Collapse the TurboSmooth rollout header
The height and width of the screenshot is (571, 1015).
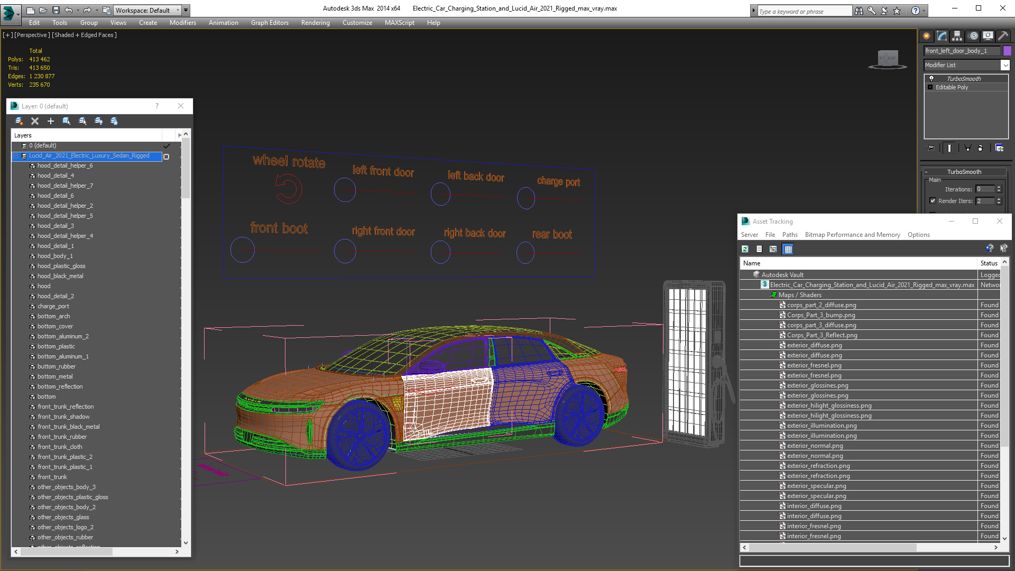(x=964, y=172)
